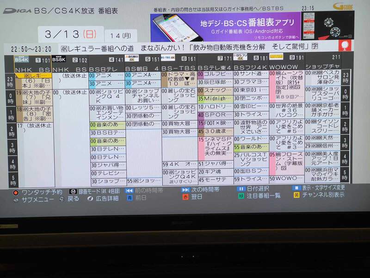Click the G-GUIDE logo
370x278 pixels.
tap(343, 7)
